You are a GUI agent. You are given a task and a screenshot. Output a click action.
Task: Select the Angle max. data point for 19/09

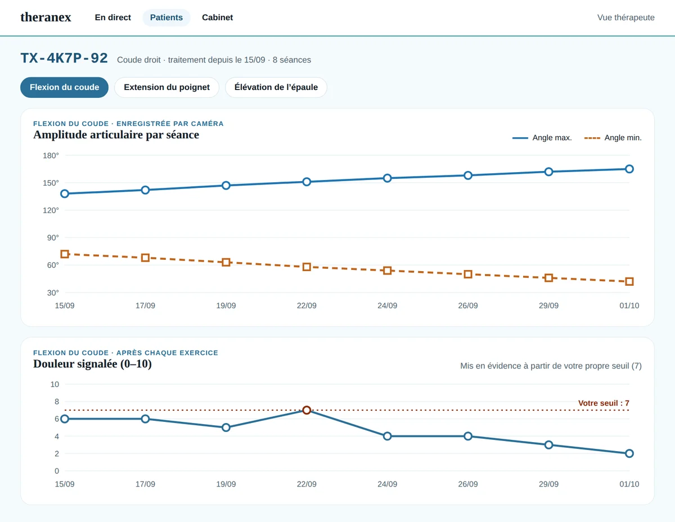click(x=226, y=186)
